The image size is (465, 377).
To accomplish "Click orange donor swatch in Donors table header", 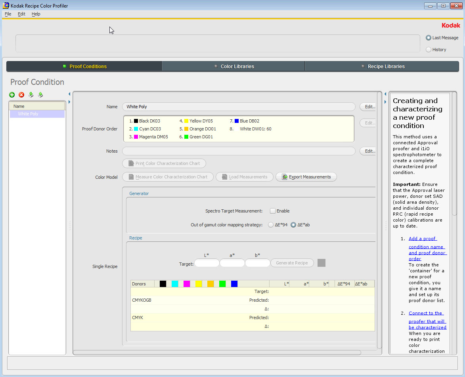I will coord(210,284).
